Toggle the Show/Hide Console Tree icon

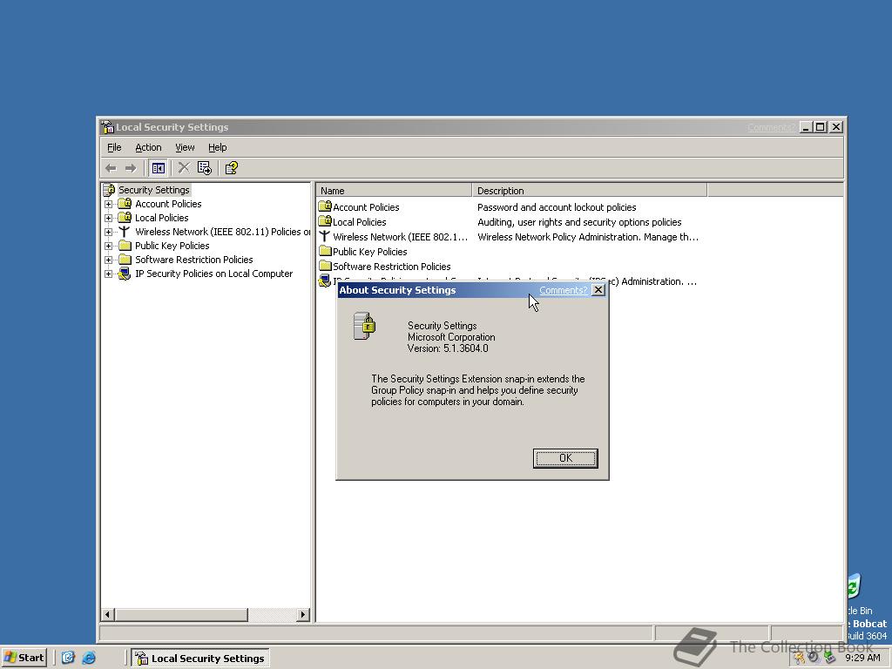pyautogui.click(x=159, y=168)
